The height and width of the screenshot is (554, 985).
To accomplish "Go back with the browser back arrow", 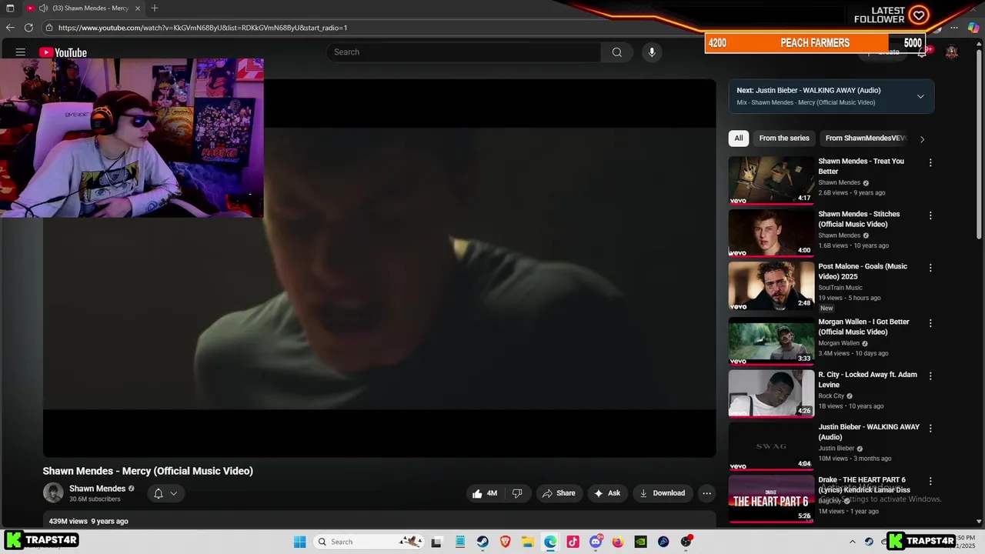I will [x=10, y=28].
